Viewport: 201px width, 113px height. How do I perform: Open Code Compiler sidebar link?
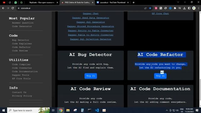(x=21, y=64)
